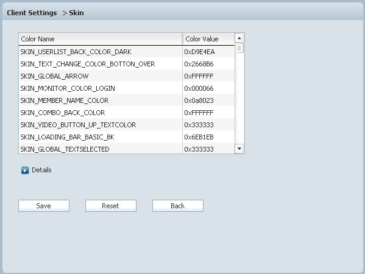Click the scroll down arrow

[x=239, y=149]
